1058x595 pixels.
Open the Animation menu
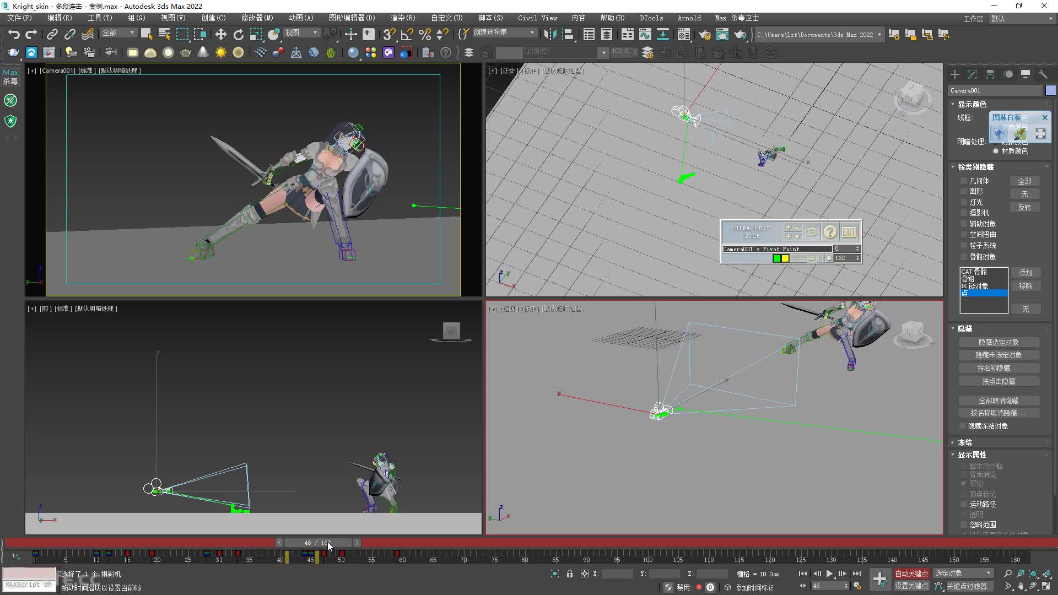pos(301,18)
